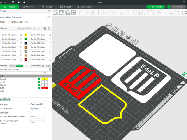The height and width of the screenshot is (140, 187).
Task: Select the Rotate tool in toolbar
Action: 109,13
